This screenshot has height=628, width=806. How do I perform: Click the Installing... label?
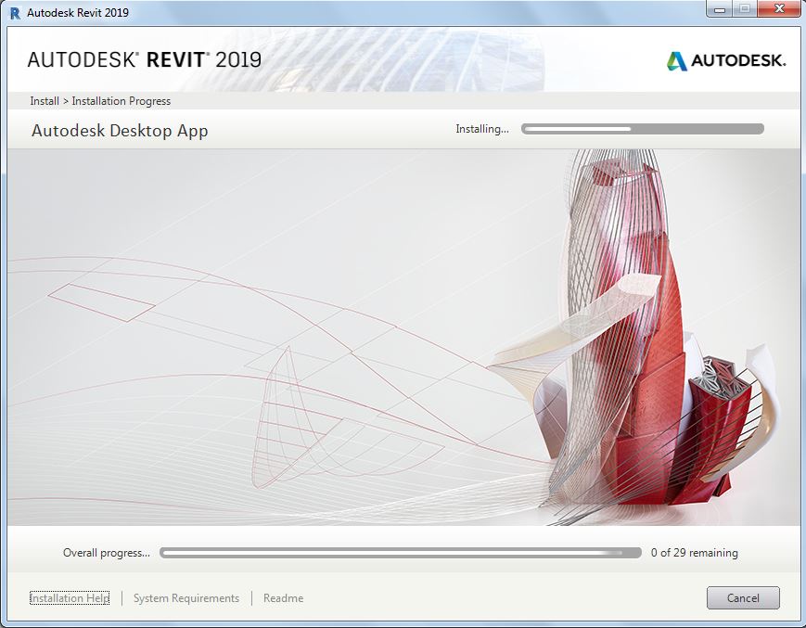pos(482,129)
